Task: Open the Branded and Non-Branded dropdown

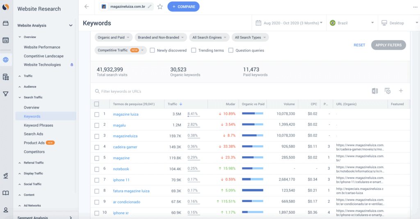Action: [x=161, y=37]
